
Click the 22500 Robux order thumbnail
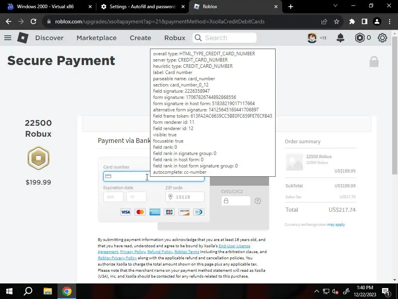tap(295, 162)
